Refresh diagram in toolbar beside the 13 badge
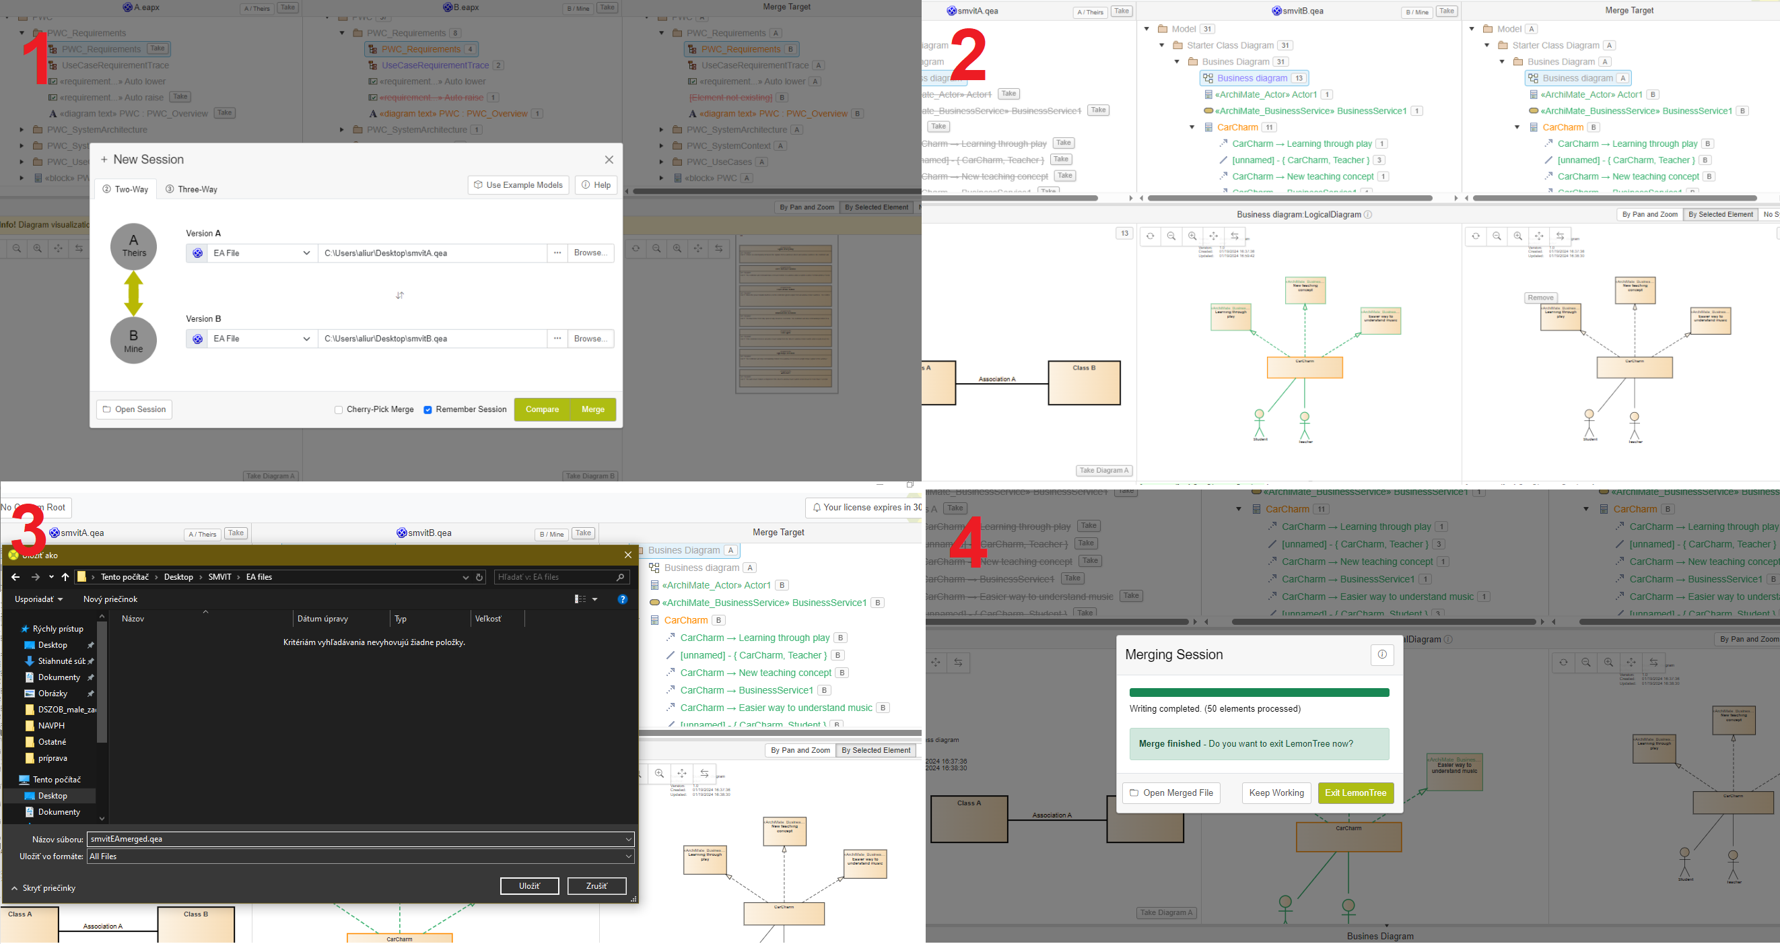This screenshot has height=944, width=1780. click(1150, 236)
